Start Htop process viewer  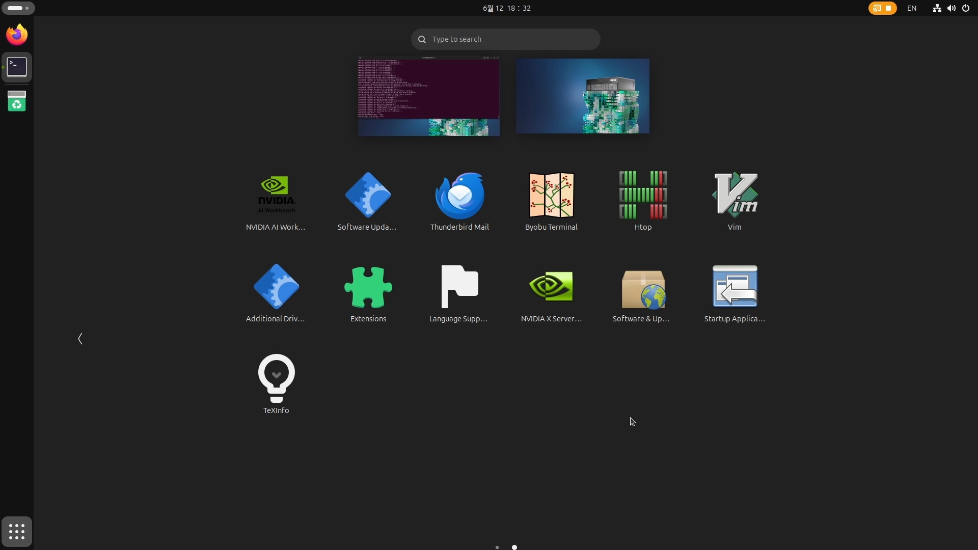(x=643, y=202)
